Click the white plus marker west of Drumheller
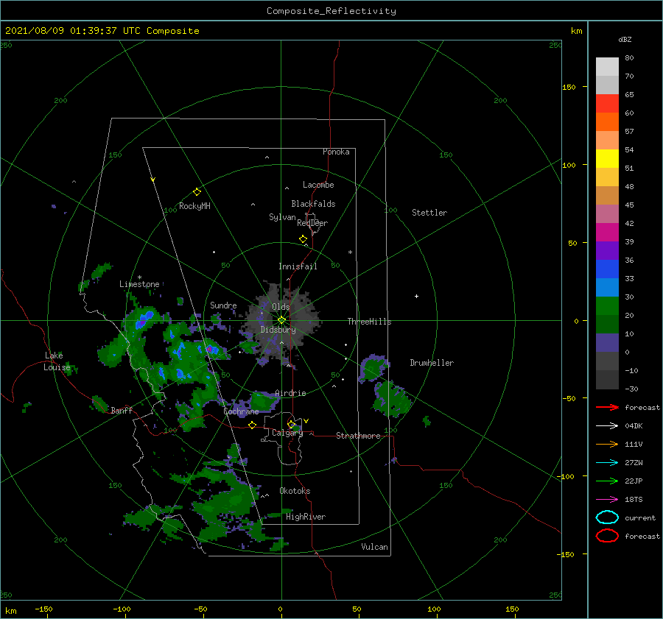Screen dimensions: 663x619 [x=416, y=296]
